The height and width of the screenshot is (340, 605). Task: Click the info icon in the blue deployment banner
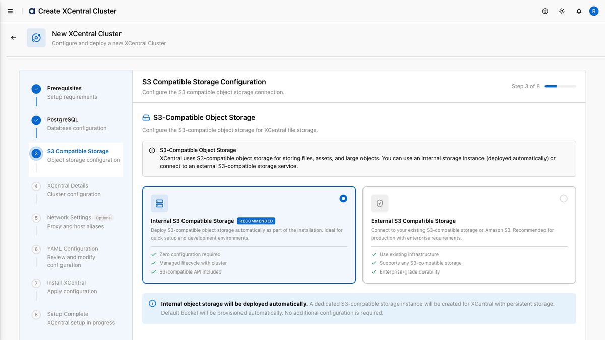point(153,304)
